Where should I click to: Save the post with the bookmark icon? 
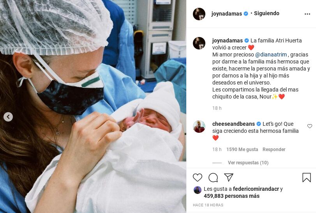click(307, 178)
